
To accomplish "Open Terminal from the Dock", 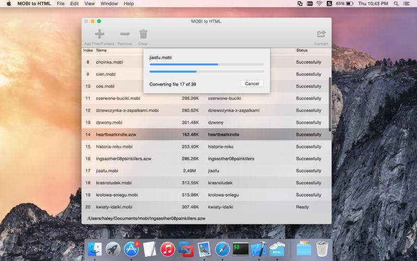I will 240,250.
